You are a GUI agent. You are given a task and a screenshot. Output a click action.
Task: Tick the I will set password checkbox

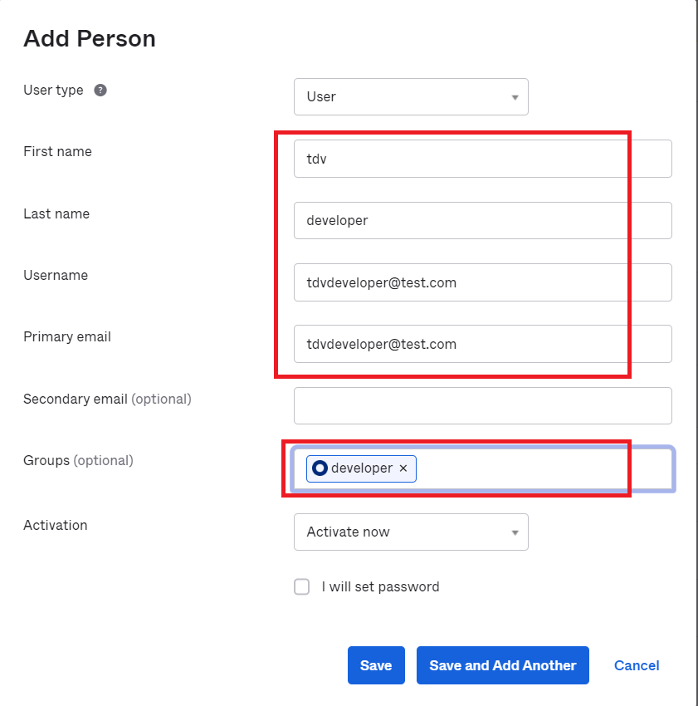pyautogui.click(x=301, y=586)
